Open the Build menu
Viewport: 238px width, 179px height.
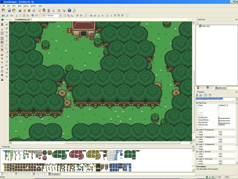(x=19, y=6)
